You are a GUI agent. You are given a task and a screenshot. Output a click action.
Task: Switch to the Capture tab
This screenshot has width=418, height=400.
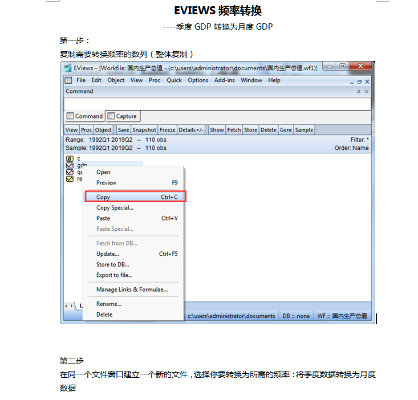pyautogui.click(x=123, y=116)
